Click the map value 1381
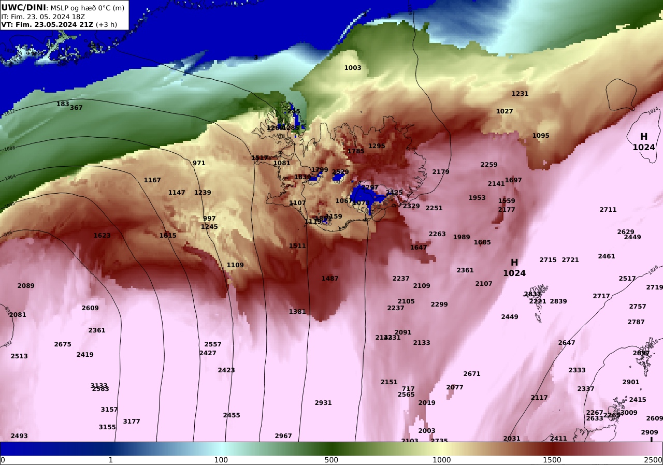This screenshot has height=465, width=663. pyautogui.click(x=297, y=312)
